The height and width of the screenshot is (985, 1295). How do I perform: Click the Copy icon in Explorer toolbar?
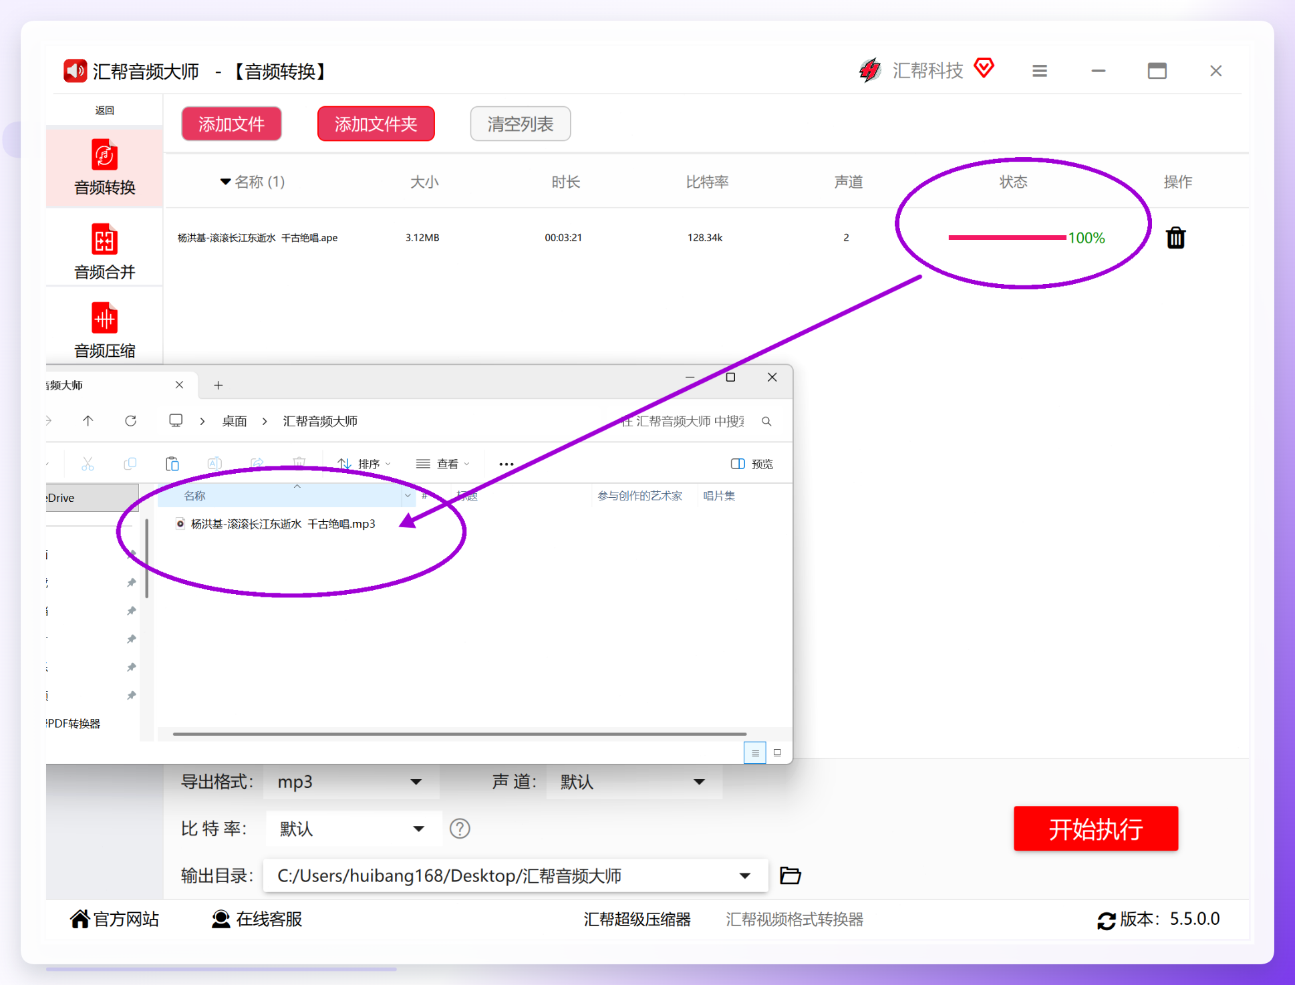pos(130,464)
